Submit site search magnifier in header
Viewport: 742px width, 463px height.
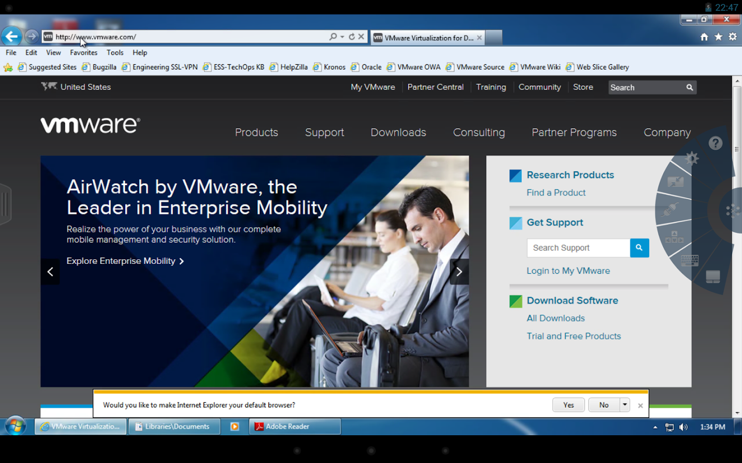(x=689, y=87)
